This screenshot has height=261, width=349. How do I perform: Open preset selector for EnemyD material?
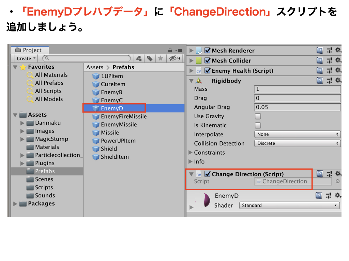pyautogui.click(x=328, y=196)
